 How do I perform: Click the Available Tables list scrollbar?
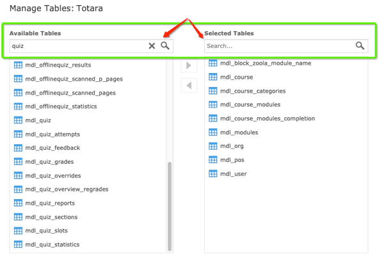click(x=170, y=206)
